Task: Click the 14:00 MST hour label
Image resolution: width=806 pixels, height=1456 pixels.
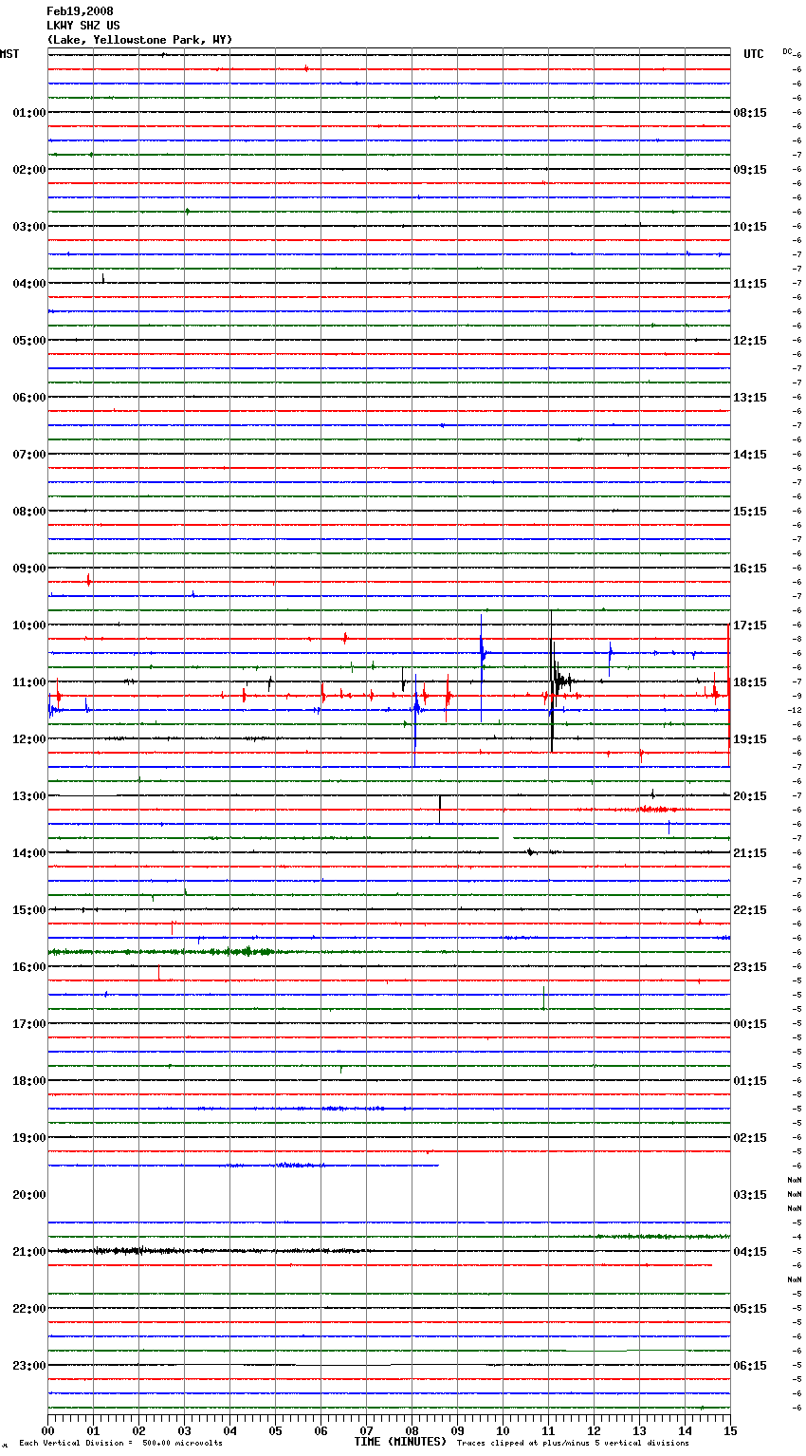Action: click(x=29, y=853)
